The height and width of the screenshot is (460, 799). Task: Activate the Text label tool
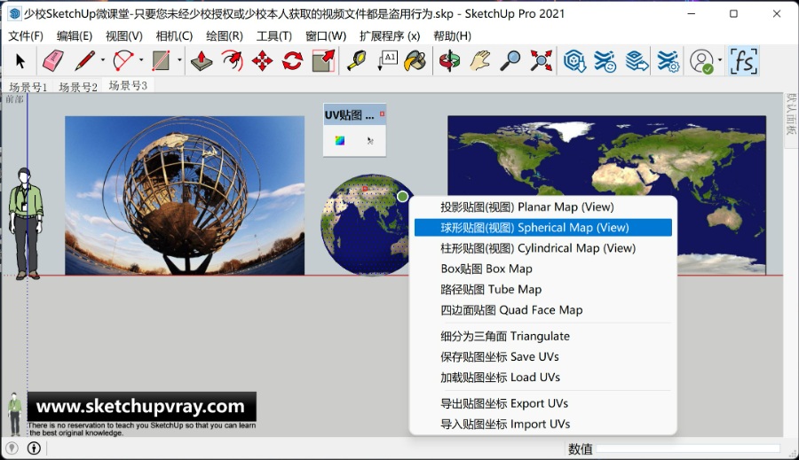[x=387, y=61]
